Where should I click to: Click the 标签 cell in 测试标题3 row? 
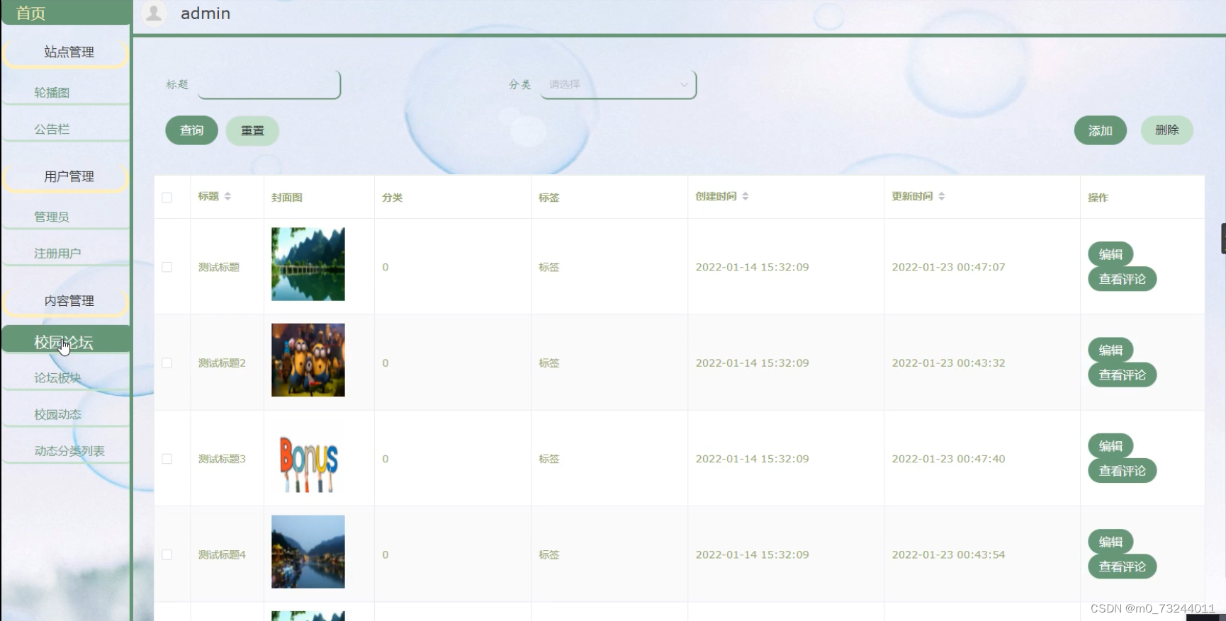(549, 459)
